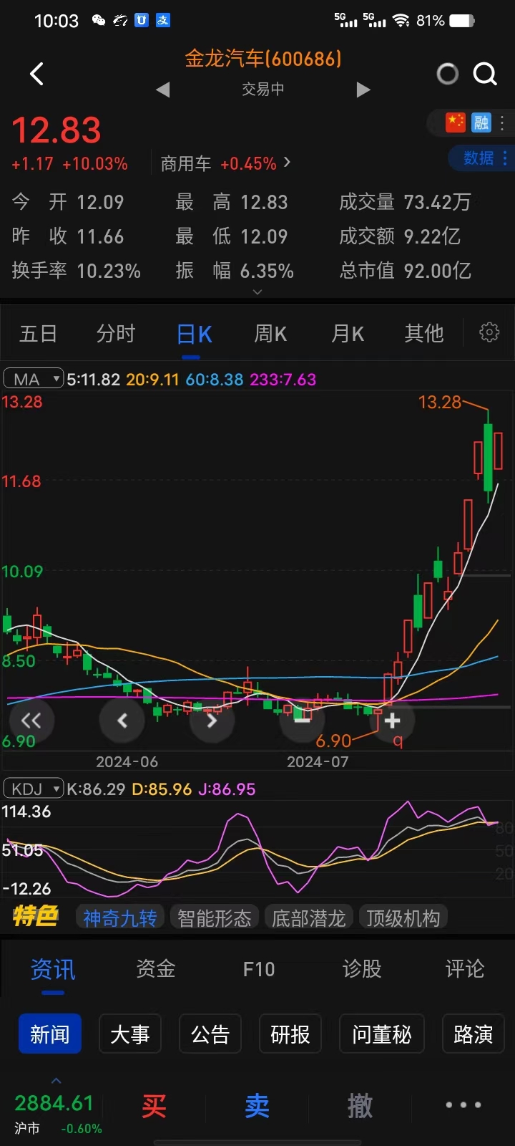Go to next stock triangle arrow
Image resolution: width=515 pixels, height=1146 pixels.
(x=363, y=90)
